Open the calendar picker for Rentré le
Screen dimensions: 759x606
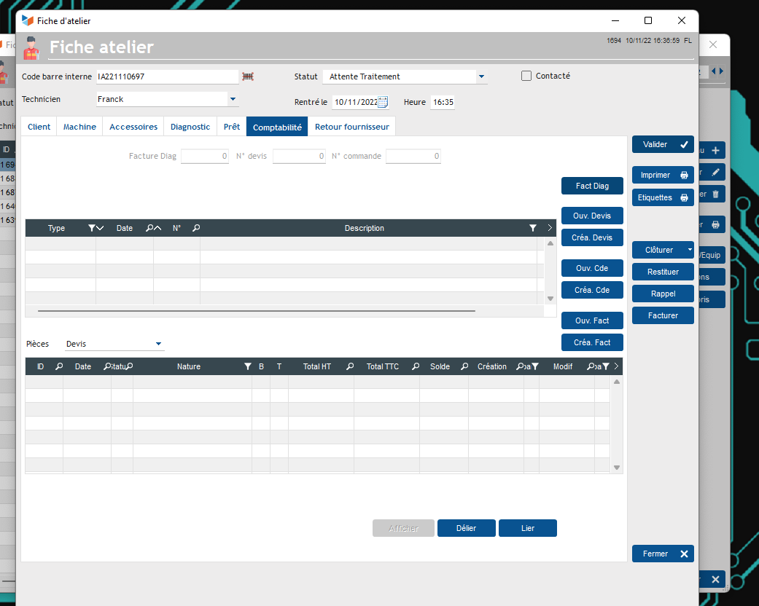(x=383, y=103)
